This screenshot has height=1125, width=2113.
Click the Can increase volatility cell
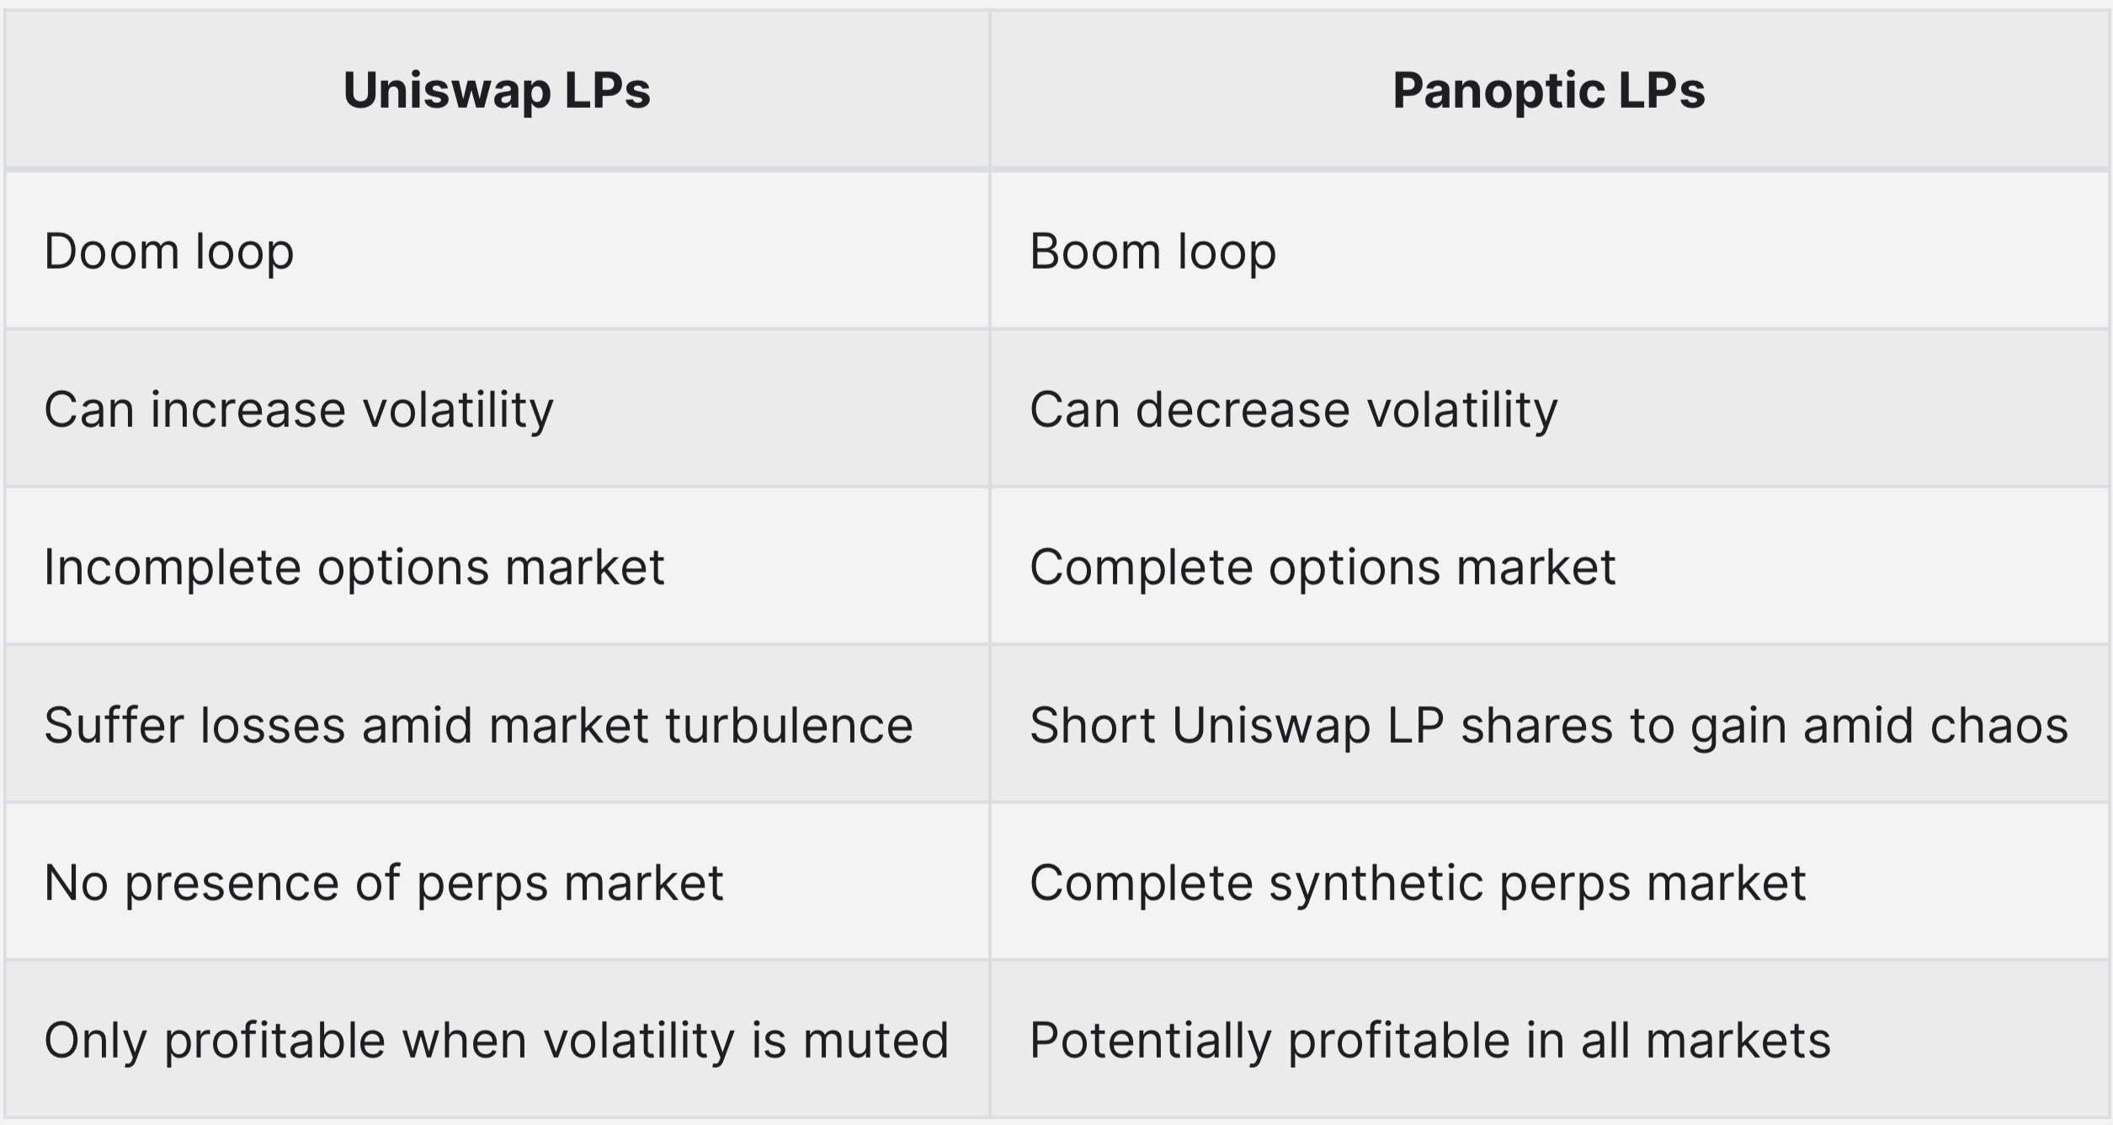tap(497, 408)
